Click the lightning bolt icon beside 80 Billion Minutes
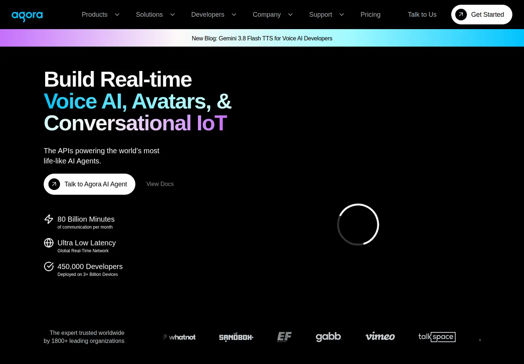 tap(49, 219)
